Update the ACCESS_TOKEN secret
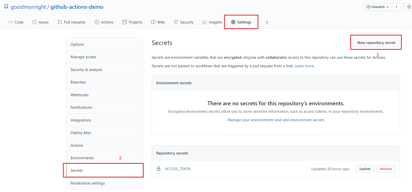The image size is (412, 192). click(x=365, y=169)
